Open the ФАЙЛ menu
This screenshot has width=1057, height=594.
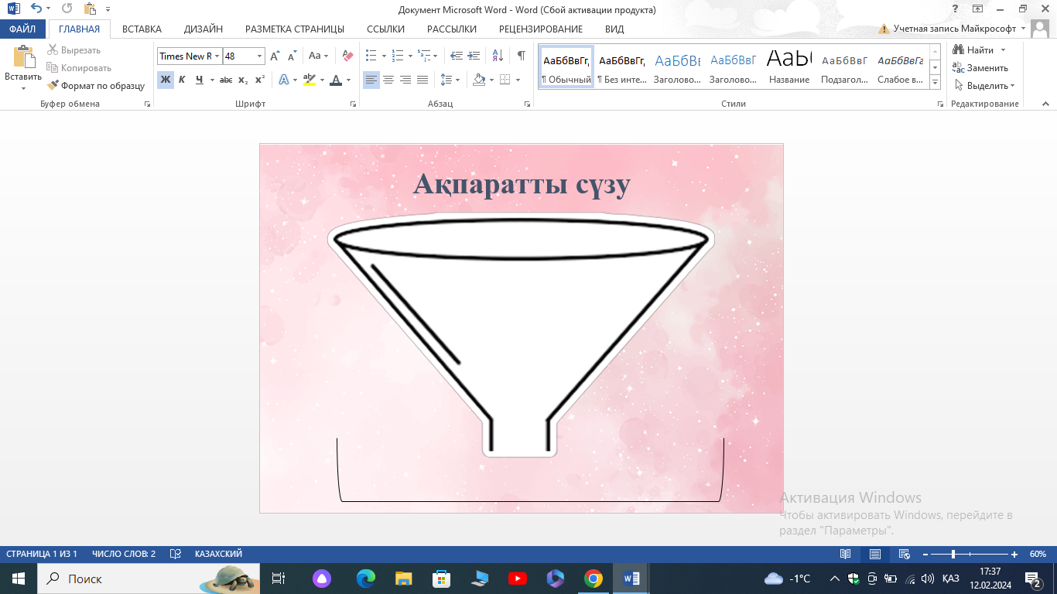[x=22, y=29]
